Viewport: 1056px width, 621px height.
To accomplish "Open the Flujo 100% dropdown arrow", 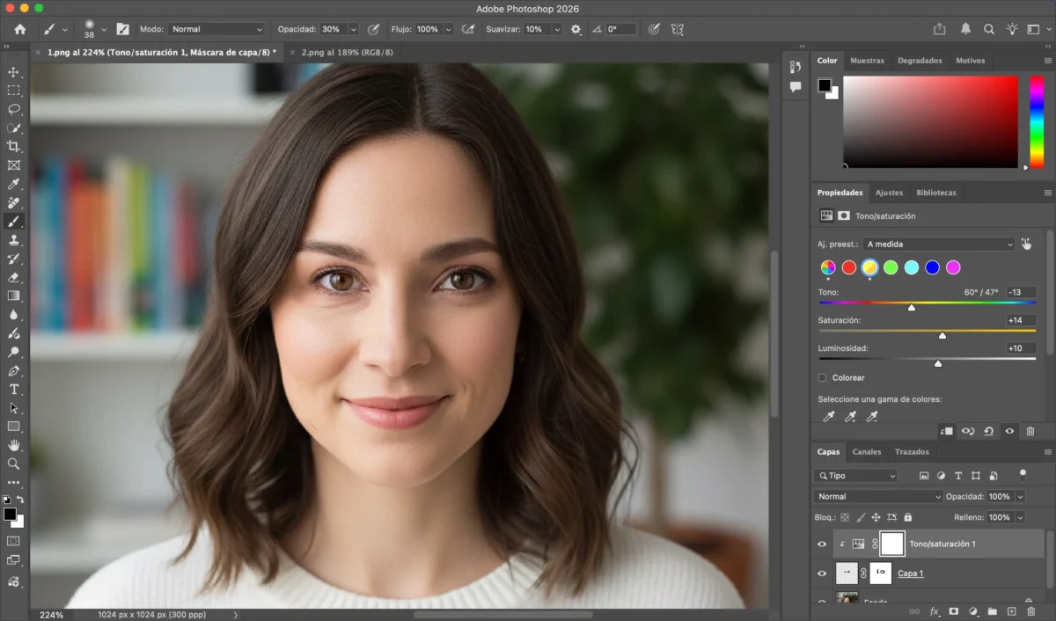I will (x=448, y=29).
